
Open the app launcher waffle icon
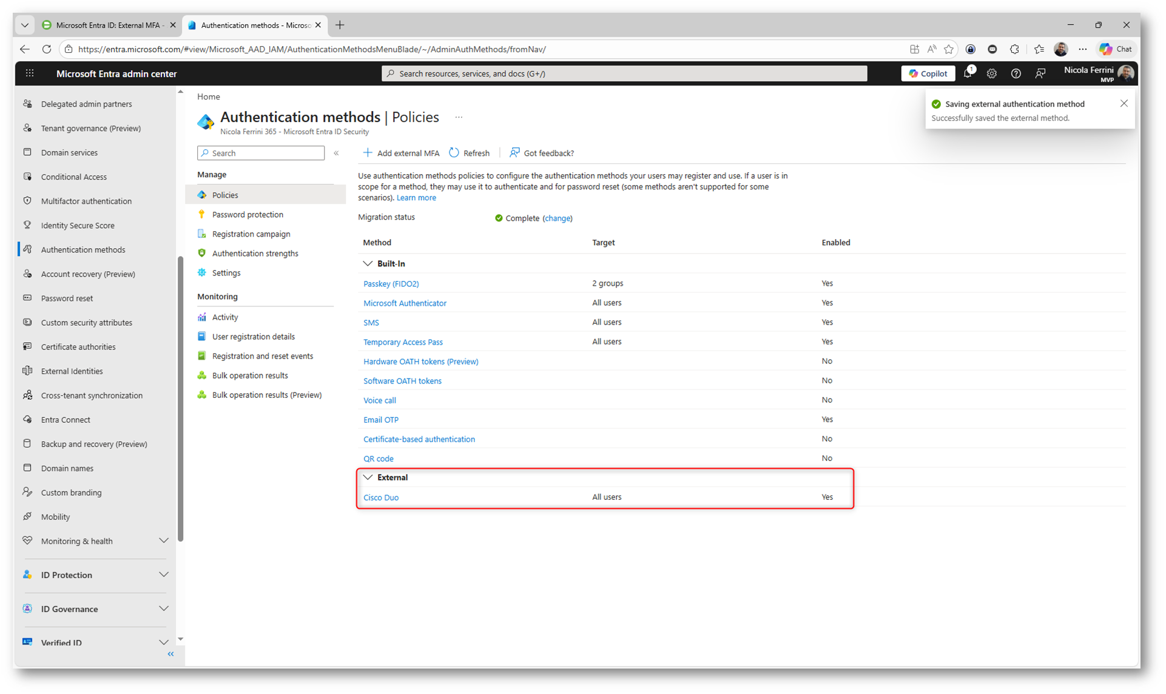pos(30,73)
